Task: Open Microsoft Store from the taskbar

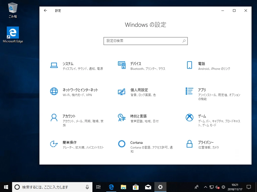Action: point(136,187)
